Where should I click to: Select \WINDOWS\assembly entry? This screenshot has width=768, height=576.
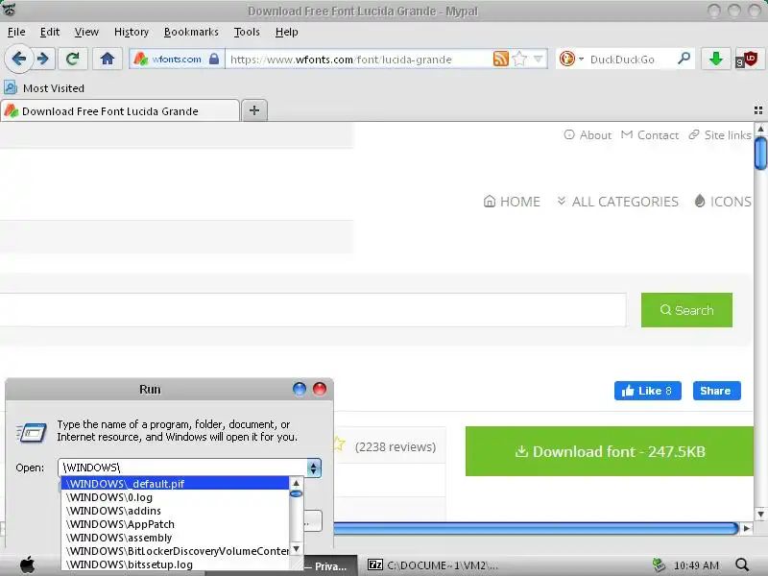coord(176,538)
